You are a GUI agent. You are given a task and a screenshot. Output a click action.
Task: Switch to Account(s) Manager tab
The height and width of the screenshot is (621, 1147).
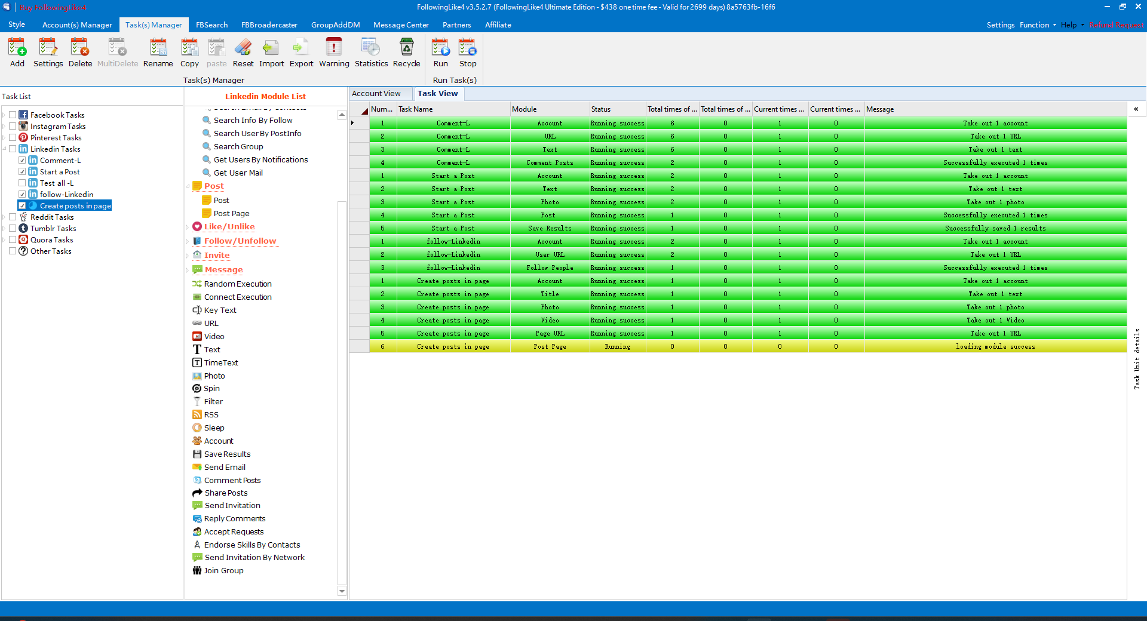tap(77, 24)
